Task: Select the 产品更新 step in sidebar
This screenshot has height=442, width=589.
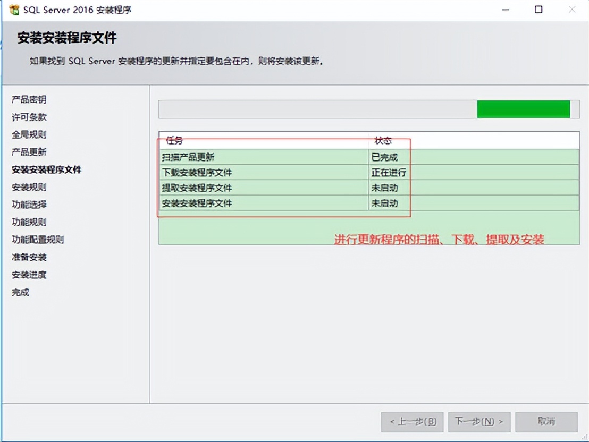Action: point(29,152)
